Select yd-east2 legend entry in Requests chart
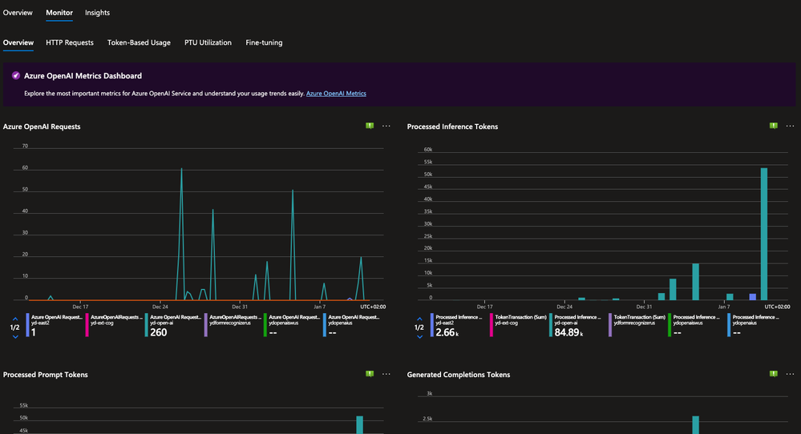 [55, 325]
